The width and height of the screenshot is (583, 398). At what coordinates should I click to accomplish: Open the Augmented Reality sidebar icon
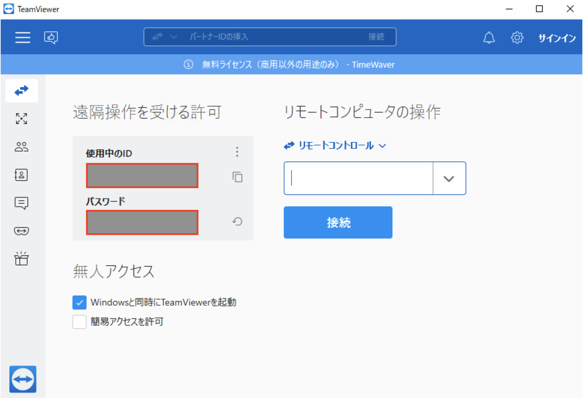21,231
